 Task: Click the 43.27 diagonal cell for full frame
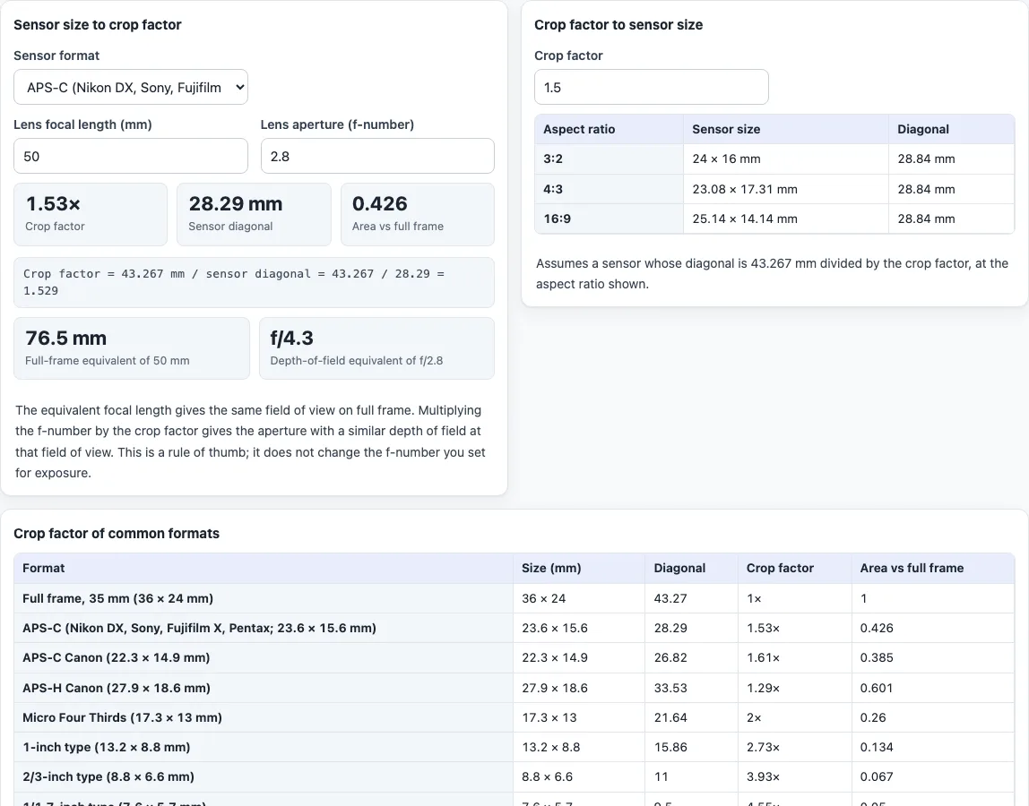point(691,598)
